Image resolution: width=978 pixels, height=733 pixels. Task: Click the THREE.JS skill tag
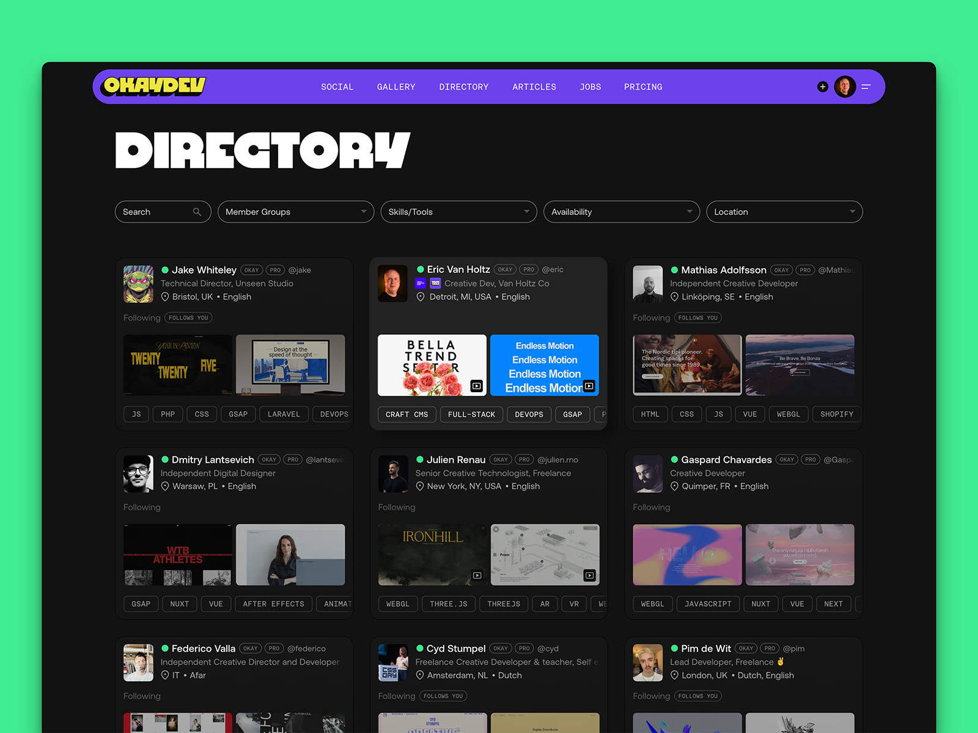point(449,604)
